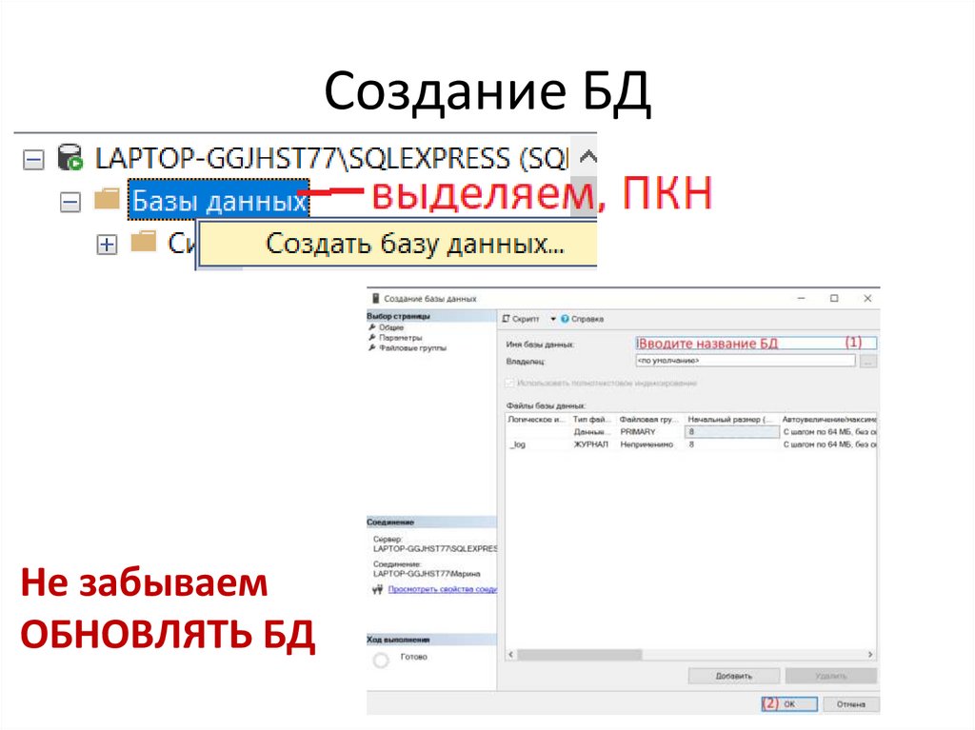Open the Скрипт dropdown arrow
Viewport: 975px width, 730px height.
[552, 318]
